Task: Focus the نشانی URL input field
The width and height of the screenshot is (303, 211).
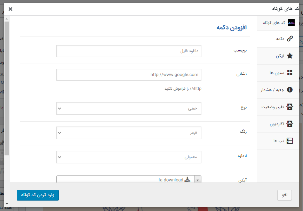Action: (129, 75)
